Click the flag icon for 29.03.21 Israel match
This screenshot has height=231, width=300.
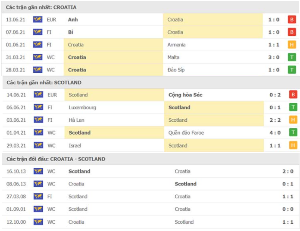point(38,145)
